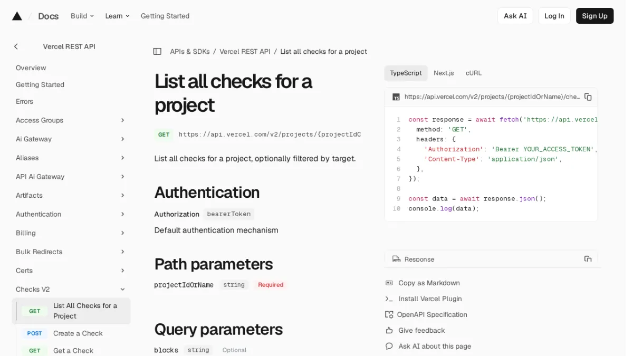Click Give feedback link text
Image resolution: width=633 pixels, height=356 pixels.
click(421, 331)
